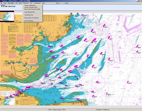Click Save Waypoints menu entry
142x111 pixels.
click(29, 21)
